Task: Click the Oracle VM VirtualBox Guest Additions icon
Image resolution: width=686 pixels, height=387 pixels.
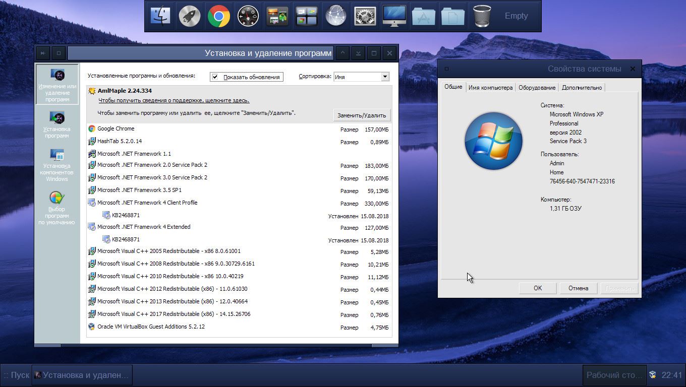Action: [92, 327]
